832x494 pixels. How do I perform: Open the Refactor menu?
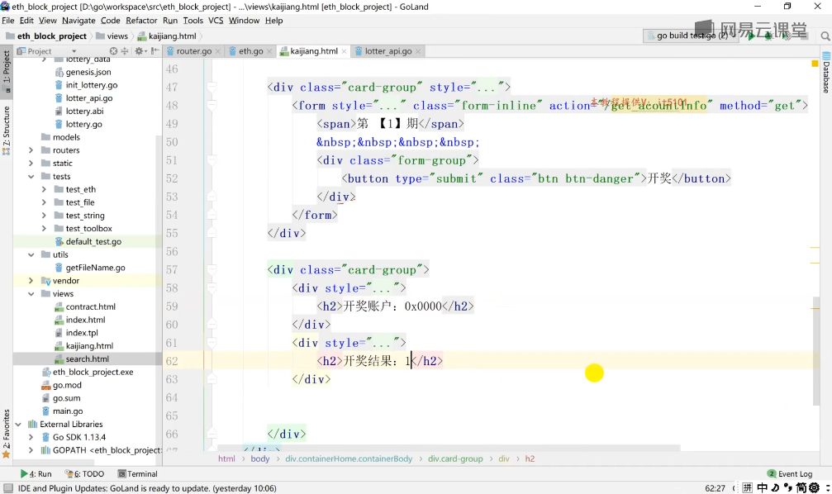pyautogui.click(x=141, y=20)
